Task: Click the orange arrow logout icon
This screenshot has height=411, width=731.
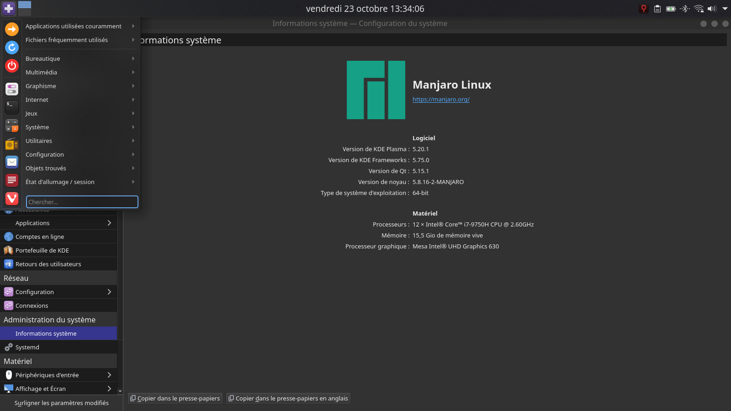Action: (x=12, y=29)
